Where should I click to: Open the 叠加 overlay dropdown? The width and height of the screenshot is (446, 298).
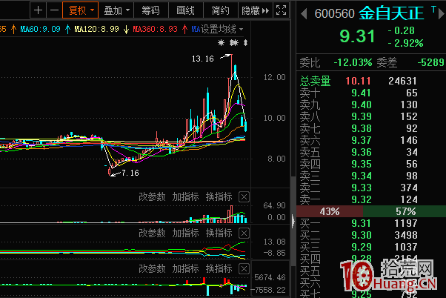(x=116, y=10)
